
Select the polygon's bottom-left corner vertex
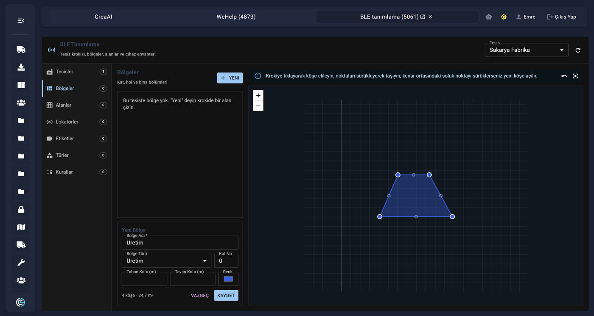pos(380,216)
